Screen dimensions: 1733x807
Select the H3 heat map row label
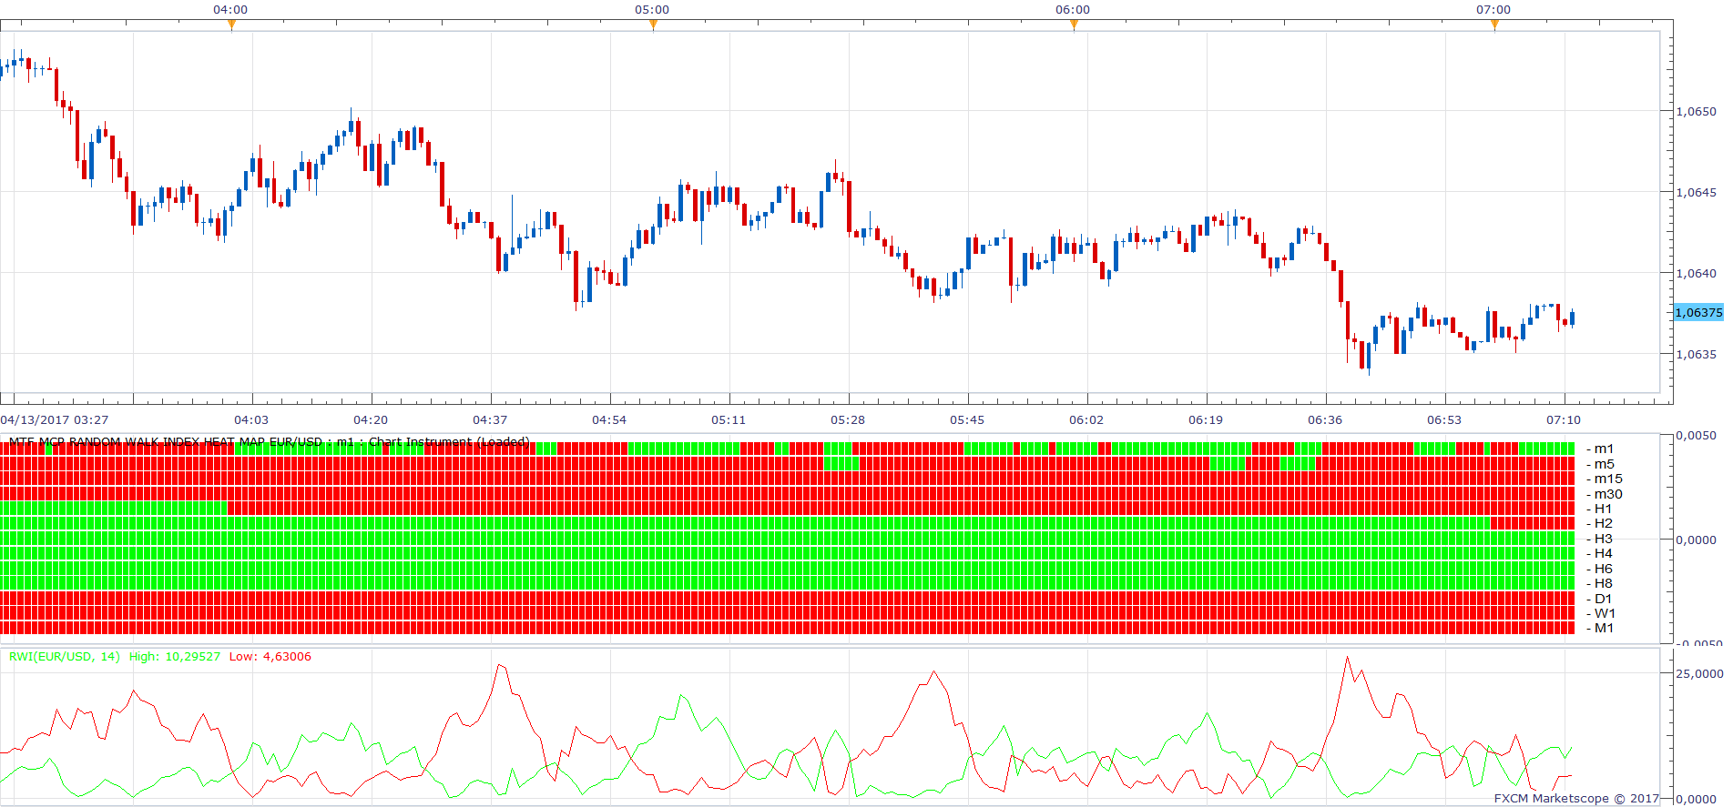tap(1600, 539)
